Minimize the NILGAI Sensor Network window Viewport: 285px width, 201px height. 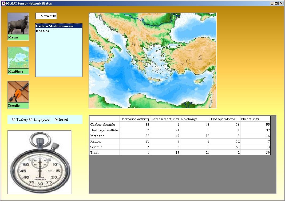point(272,3)
